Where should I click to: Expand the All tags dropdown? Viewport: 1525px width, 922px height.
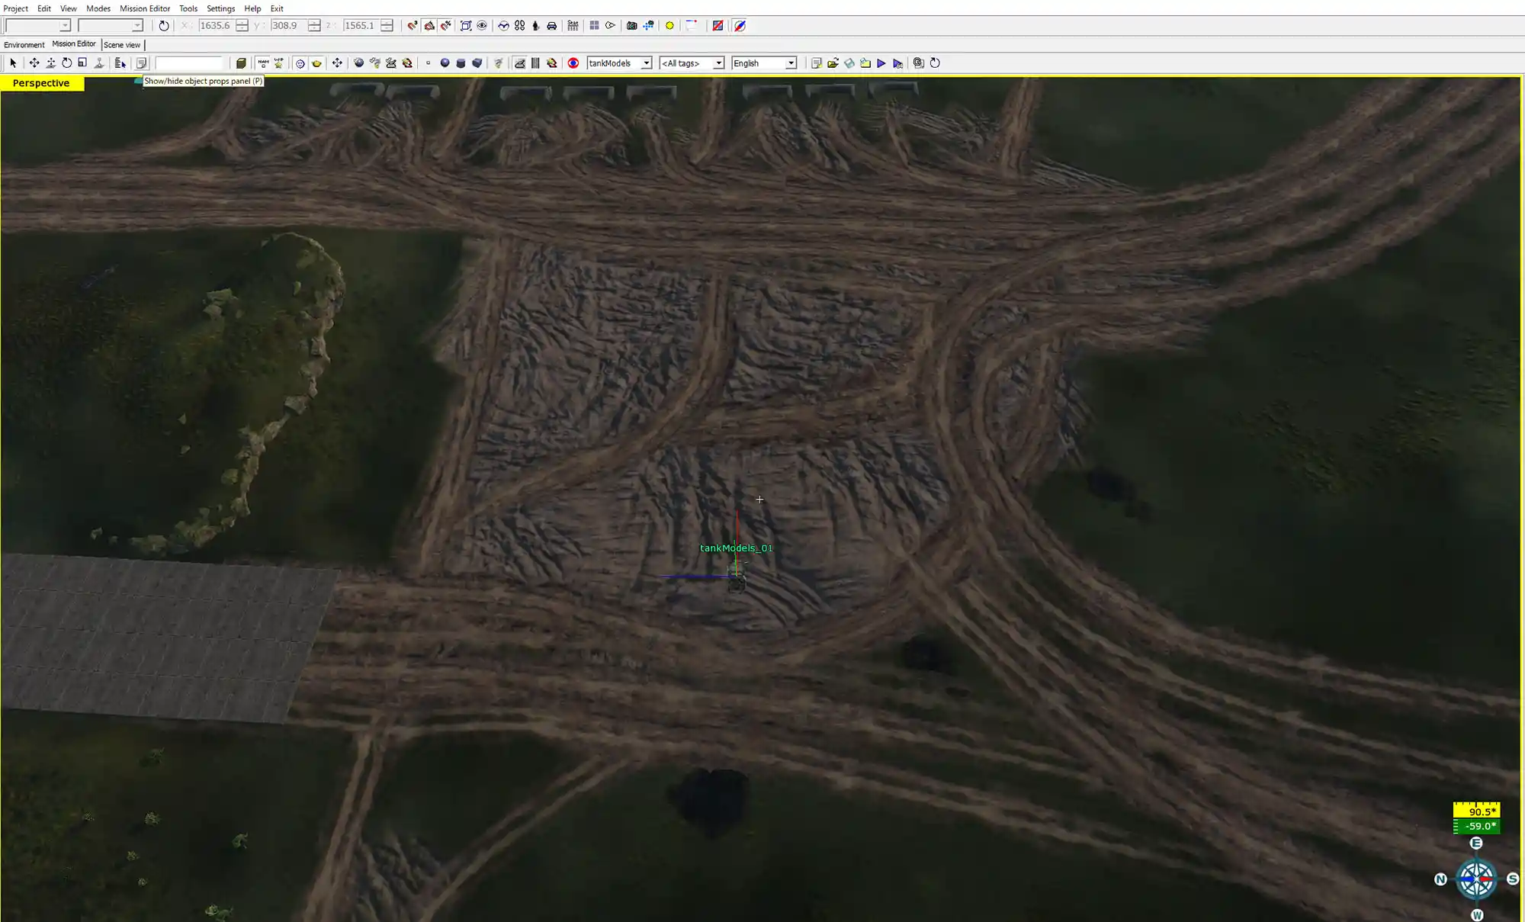click(718, 63)
